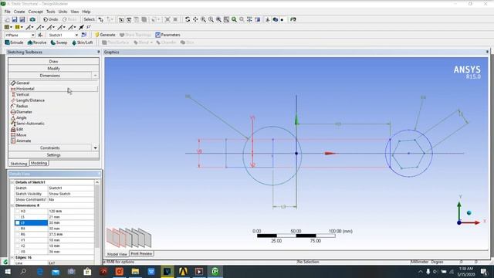
Task: Open the XYPlane plane dropdown
Action: pyautogui.click(x=32, y=35)
